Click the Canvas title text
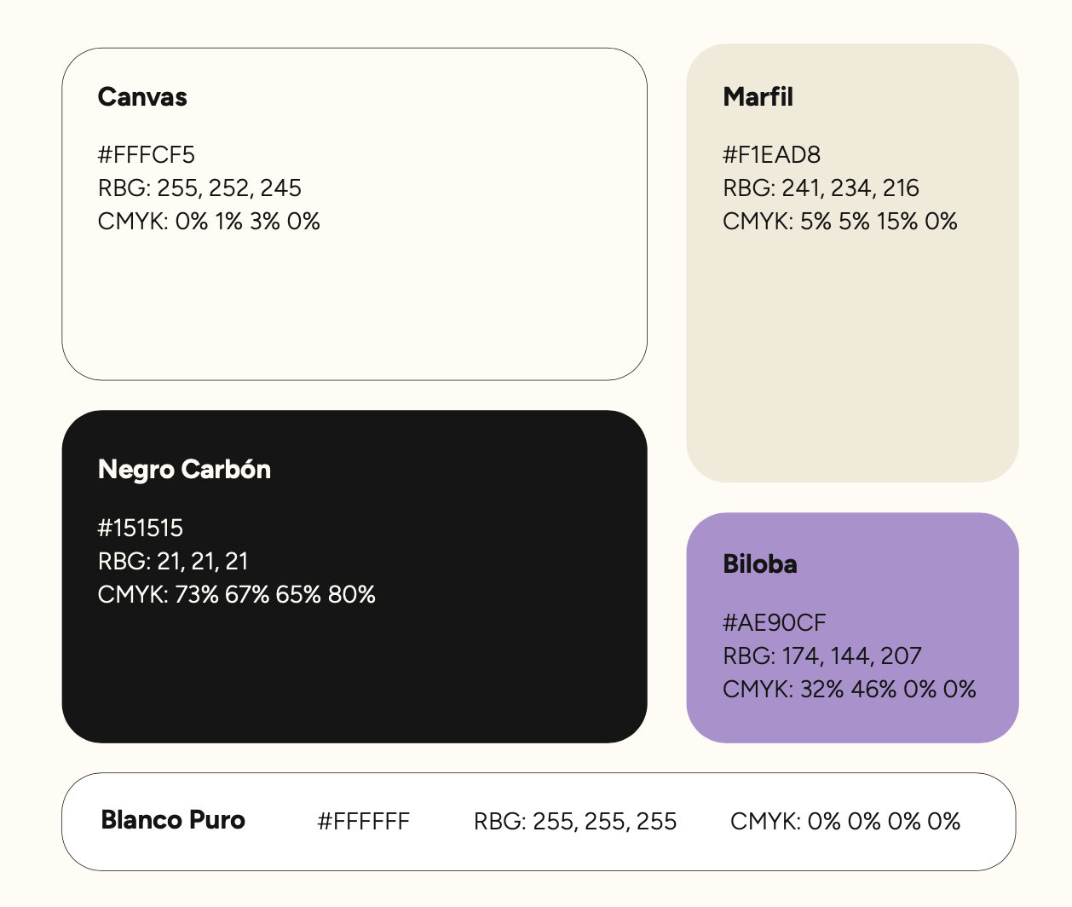The height and width of the screenshot is (907, 1072). pyautogui.click(x=142, y=97)
